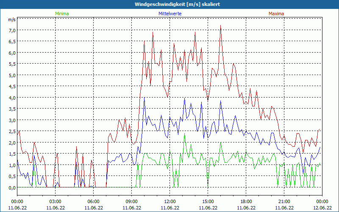Click the '1,0' y-axis value
Viewport: 339px width, 212px height.
tap(12, 166)
